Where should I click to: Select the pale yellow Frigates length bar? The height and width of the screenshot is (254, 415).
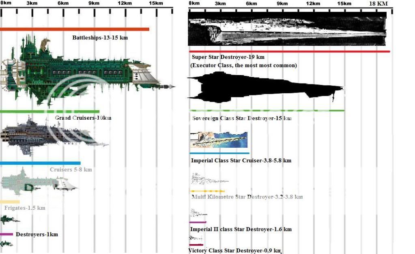[10, 202]
